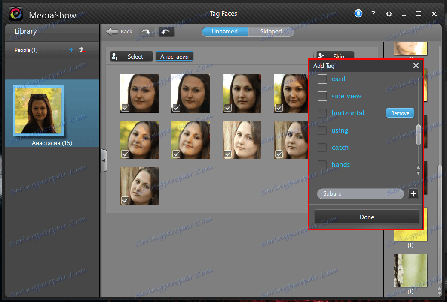Click the MediaShow app logo icon
The height and width of the screenshot is (302, 447).
tap(15, 14)
